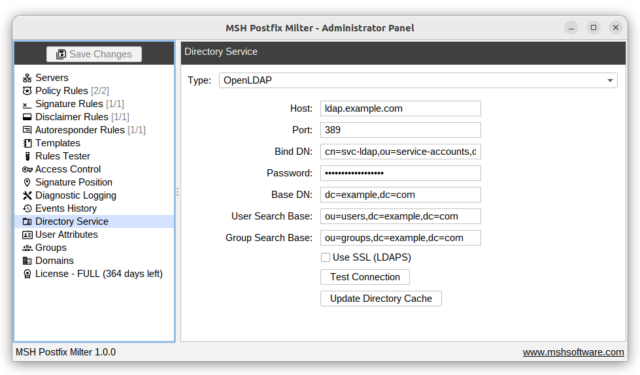Click the Directory Service folder icon
This screenshot has width=640, height=375.
[x=27, y=221]
